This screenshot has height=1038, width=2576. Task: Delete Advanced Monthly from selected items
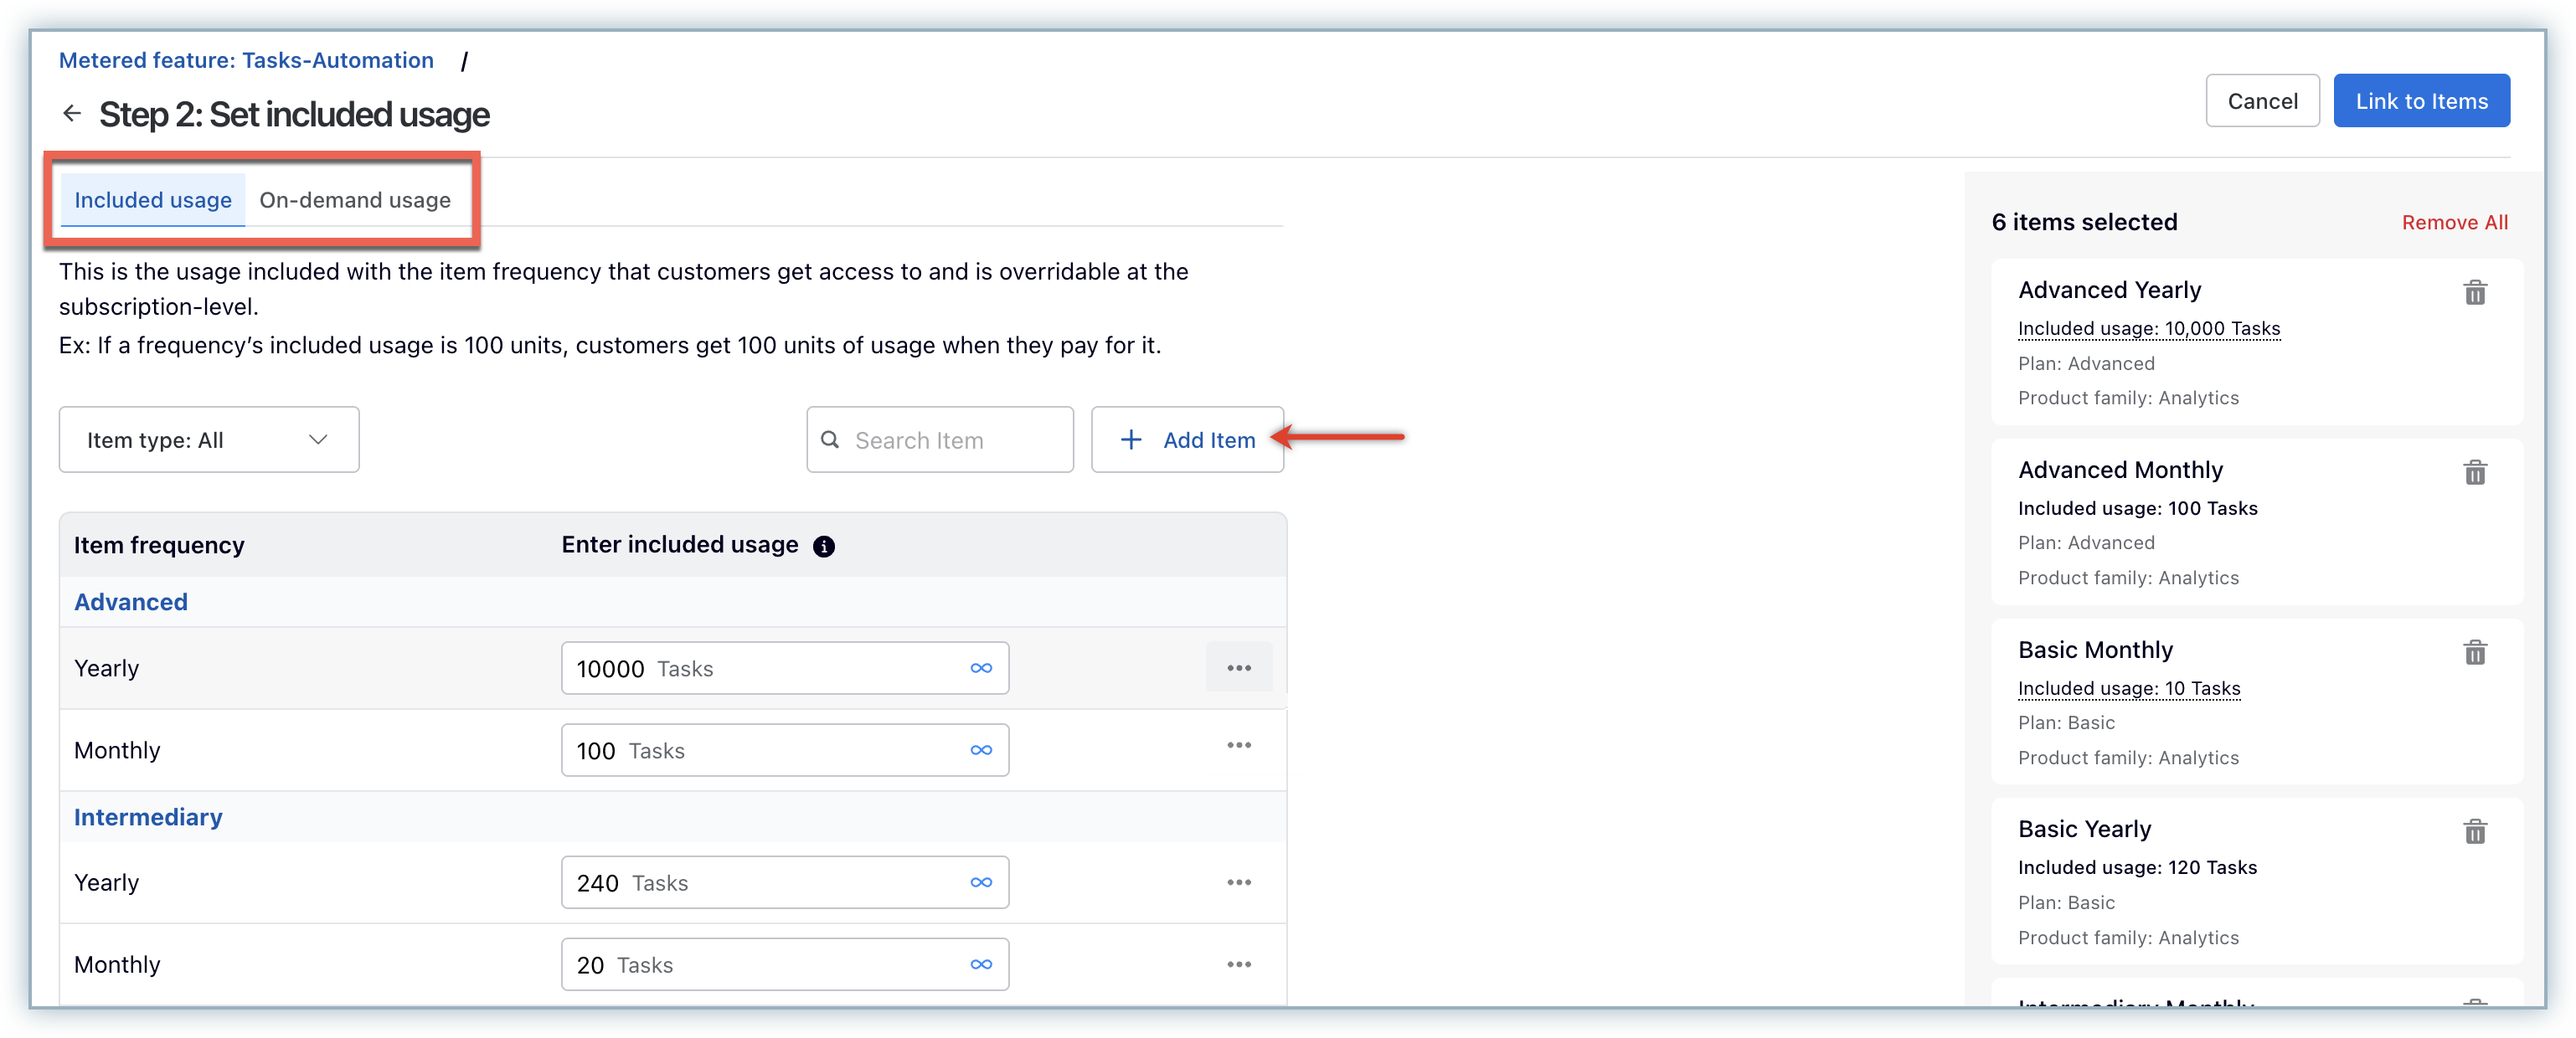click(2474, 472)
